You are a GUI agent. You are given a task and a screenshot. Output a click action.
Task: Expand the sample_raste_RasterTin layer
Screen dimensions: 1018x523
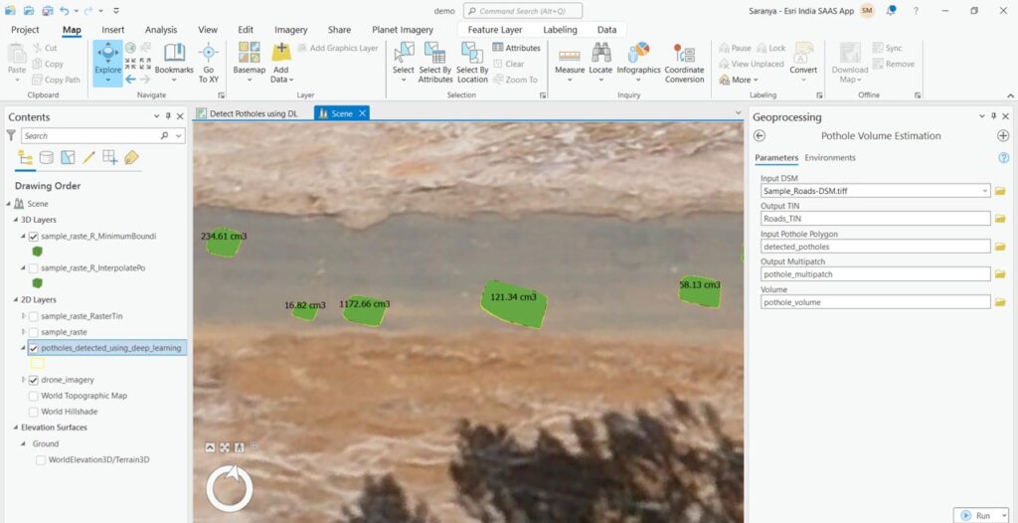click(24, 316)
